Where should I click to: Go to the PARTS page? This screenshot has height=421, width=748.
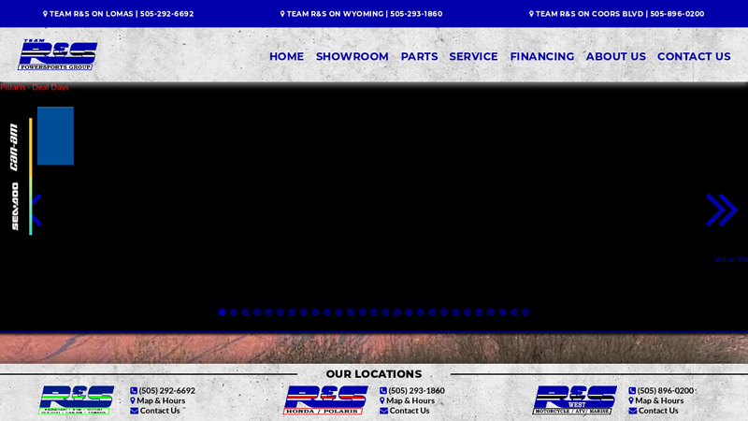tap(419, 56)
